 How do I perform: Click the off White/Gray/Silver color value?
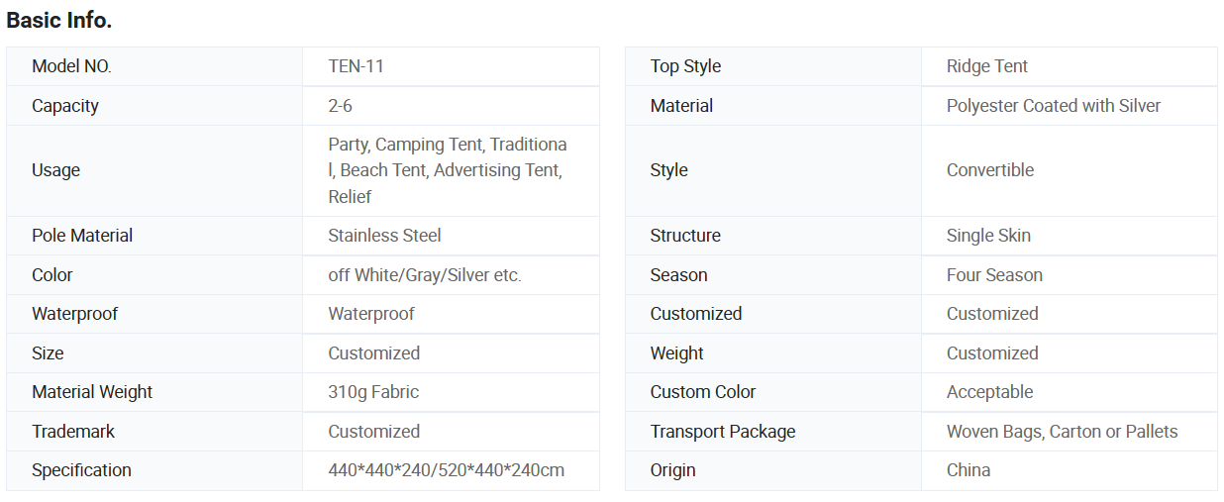pyautogui.click(x=424, y=275)
